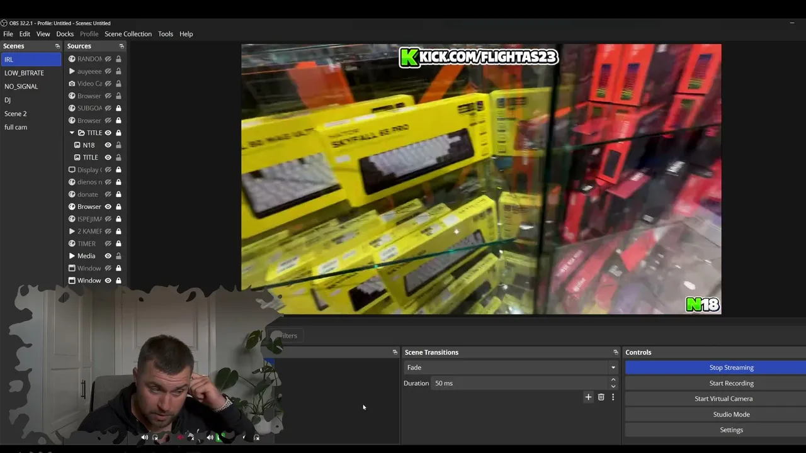Increase transition Duration with up arrow
Screen dimensions: 806x453
coord(613,380)
